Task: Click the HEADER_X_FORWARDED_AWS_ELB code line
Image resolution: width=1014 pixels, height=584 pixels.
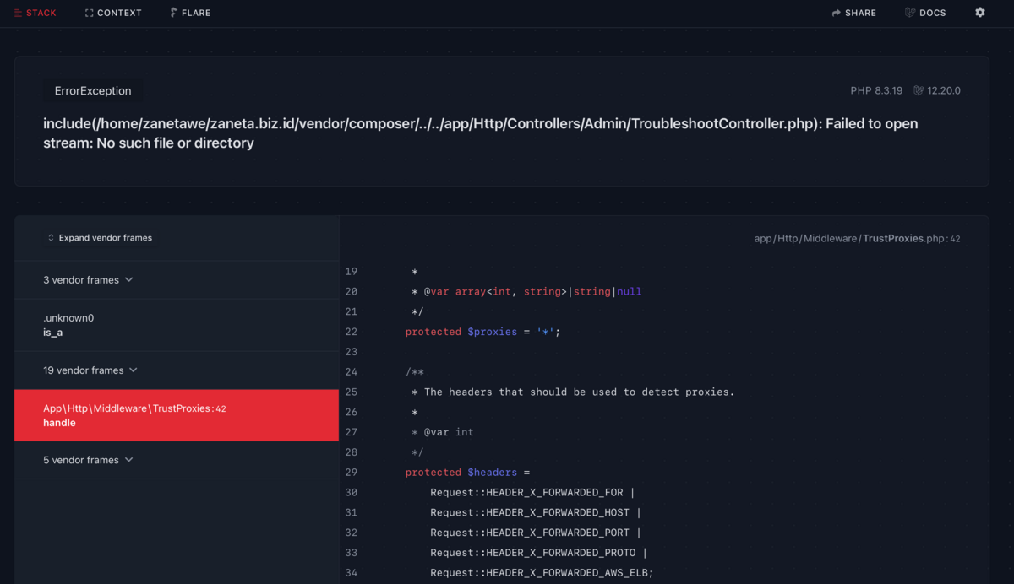Action: coord(541,573)
